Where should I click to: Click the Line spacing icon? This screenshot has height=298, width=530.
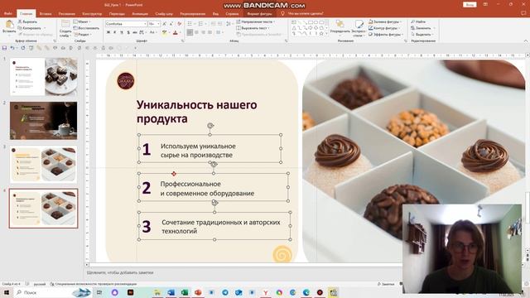[229, 24]
